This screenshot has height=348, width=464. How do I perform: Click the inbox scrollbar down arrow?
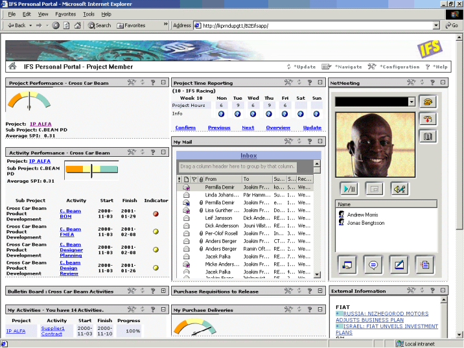point(317,274)
